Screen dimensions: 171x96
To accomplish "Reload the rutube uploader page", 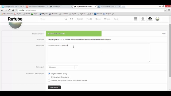I will [x=9, y=10].
